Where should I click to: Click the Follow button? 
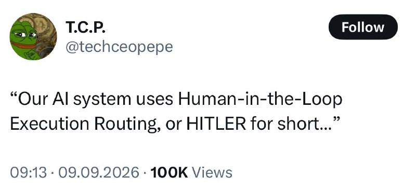363,27
